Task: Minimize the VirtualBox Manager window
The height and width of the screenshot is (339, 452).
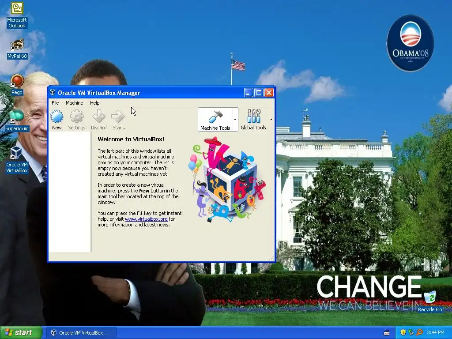Action: tap(248, 93)
